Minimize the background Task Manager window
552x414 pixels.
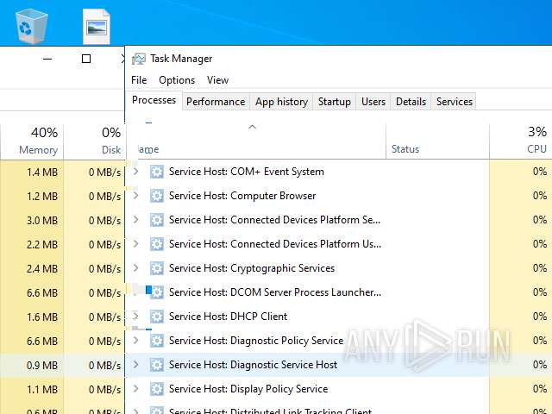point(47,59)
